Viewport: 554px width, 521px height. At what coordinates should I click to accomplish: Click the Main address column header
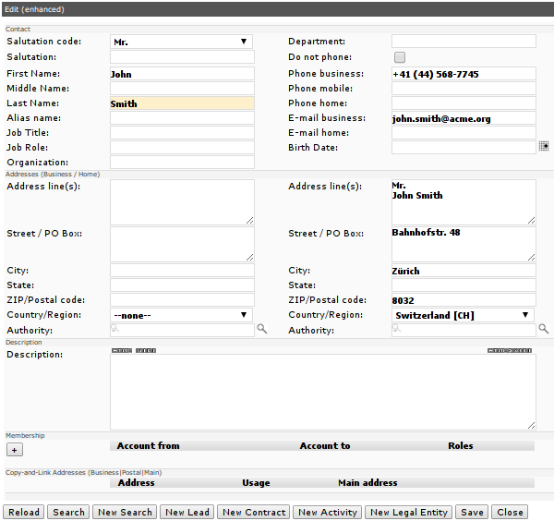click(367, 483)
